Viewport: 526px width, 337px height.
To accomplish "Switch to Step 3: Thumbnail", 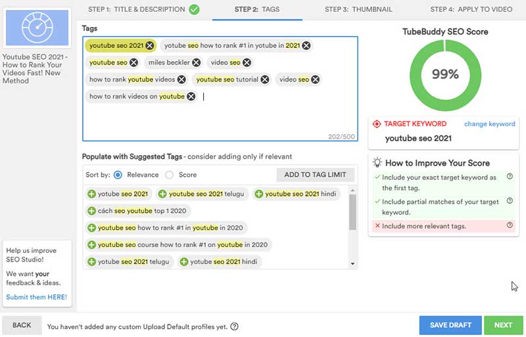I will [358, 9].
